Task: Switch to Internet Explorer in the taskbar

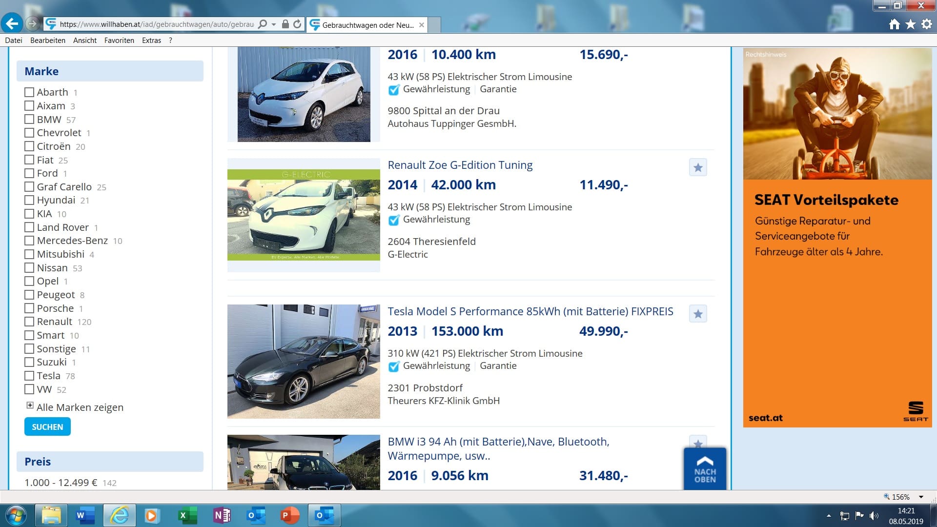Action: point(120,516)
